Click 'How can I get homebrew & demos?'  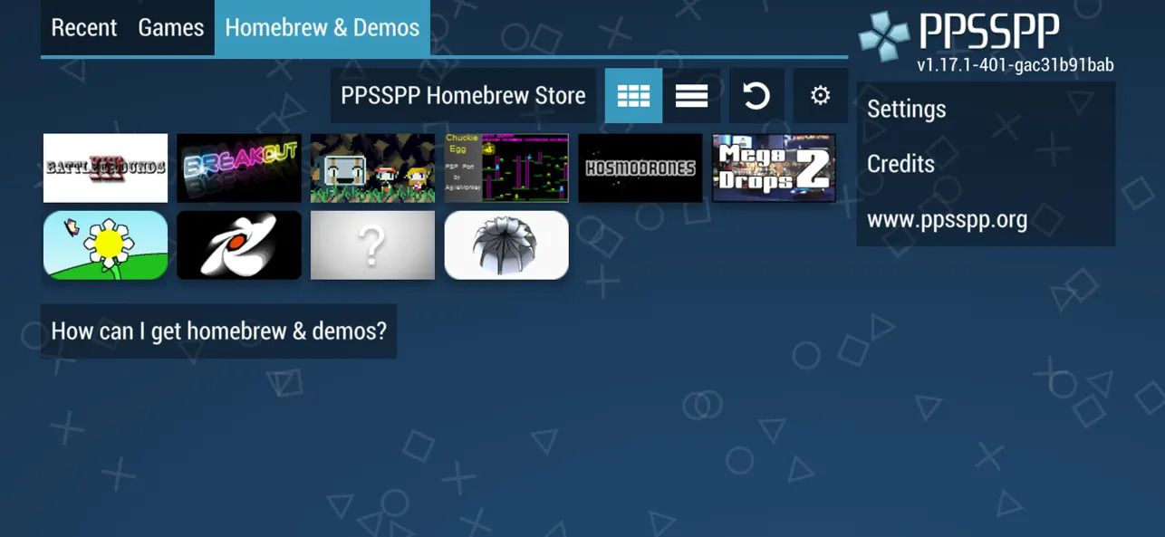pos(219,331)
